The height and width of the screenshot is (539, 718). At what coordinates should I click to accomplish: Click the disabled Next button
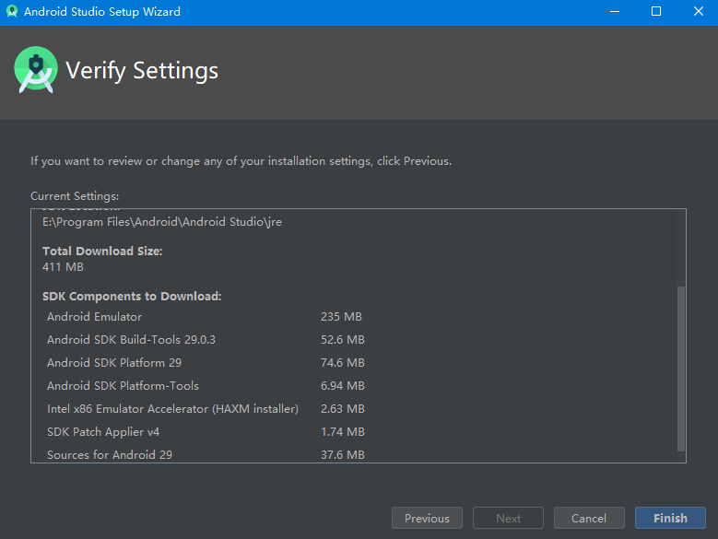coord(508,518)
